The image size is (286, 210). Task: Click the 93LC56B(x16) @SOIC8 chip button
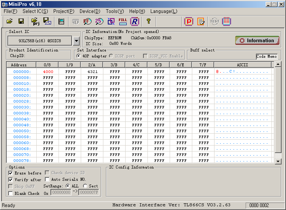tap(40, 41)
